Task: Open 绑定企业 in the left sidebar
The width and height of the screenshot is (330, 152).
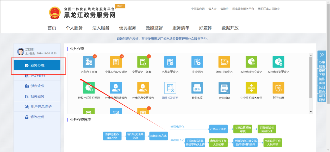Action: [x=37, y=86]
